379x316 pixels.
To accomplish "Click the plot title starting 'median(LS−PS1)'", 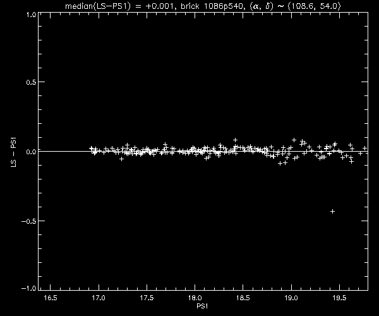I will click(x=203, y=6).
